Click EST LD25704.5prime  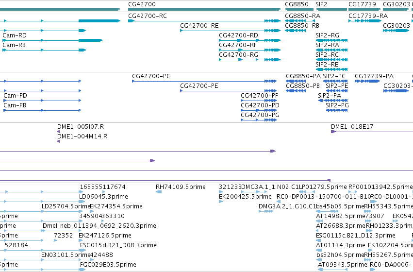point(66,206)
